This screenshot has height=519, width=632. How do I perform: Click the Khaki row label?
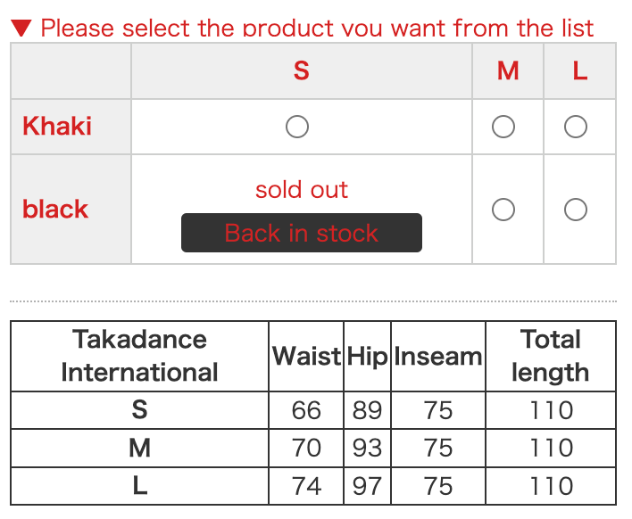57,126
